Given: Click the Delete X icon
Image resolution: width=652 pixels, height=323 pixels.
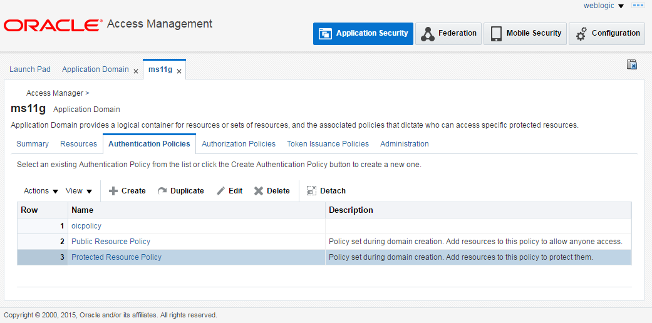Looking at the screenshot, I should click(x=259, y=191).
